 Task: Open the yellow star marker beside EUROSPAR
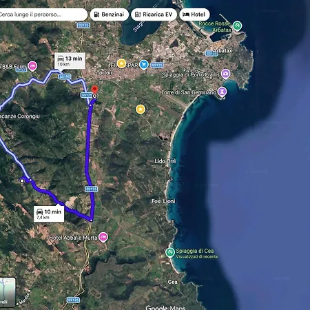[121, 63]
